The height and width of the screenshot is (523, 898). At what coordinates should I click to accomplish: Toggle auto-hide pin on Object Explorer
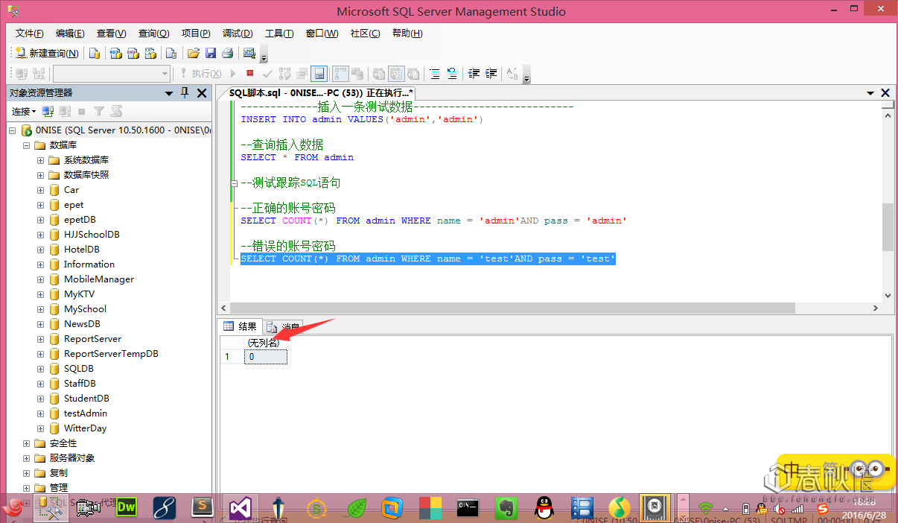(185, 93)
